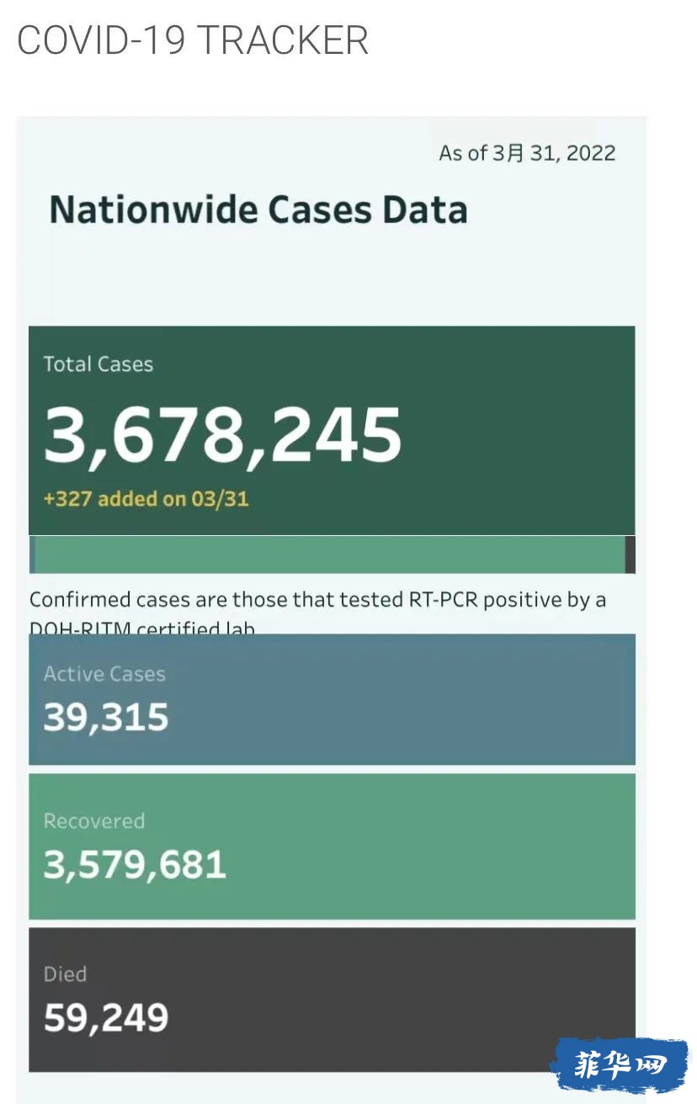
Task: Open the Active Cases tile
Action: click(332, 699)
